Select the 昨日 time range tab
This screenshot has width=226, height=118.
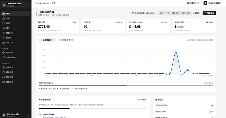pyautogui.click(x=167, y=13)
